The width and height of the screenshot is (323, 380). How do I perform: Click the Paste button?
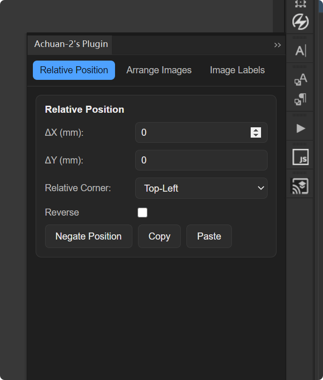209,236
